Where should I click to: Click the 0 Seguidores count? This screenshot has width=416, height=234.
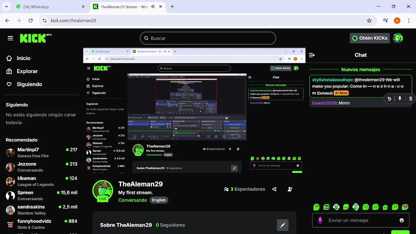[170, 225]
